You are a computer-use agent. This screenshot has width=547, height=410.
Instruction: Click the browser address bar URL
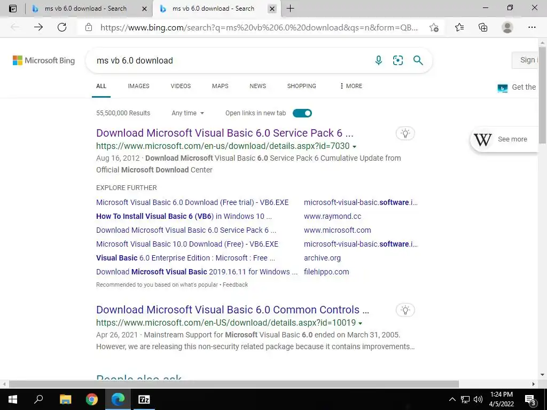pos(259,27)
